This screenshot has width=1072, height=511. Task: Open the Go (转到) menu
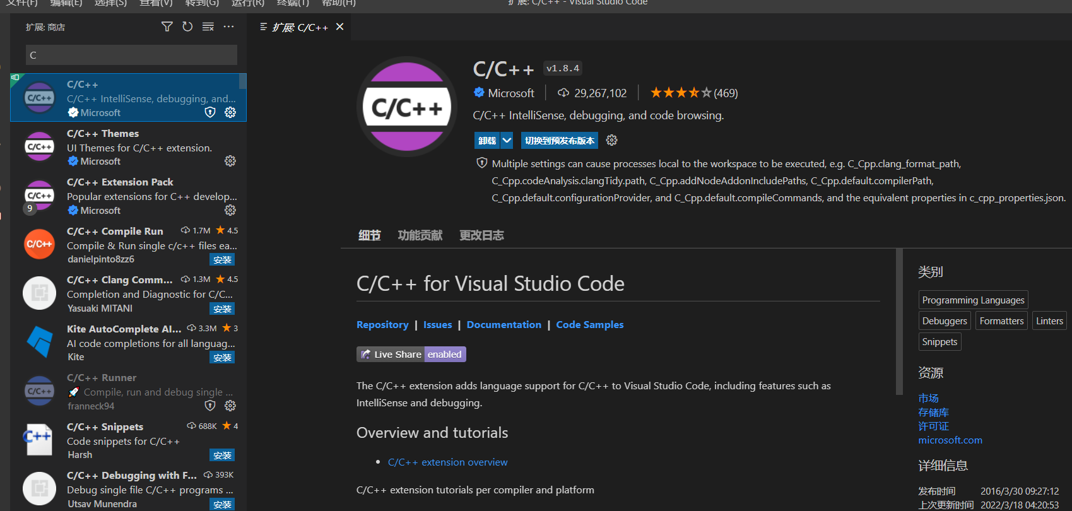point(202,3)
